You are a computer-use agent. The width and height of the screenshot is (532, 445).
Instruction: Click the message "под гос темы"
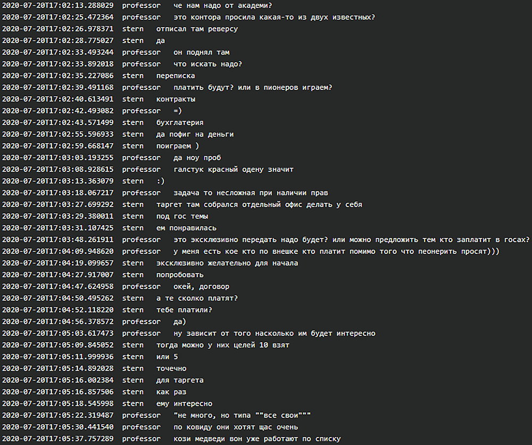click(182, 216)
